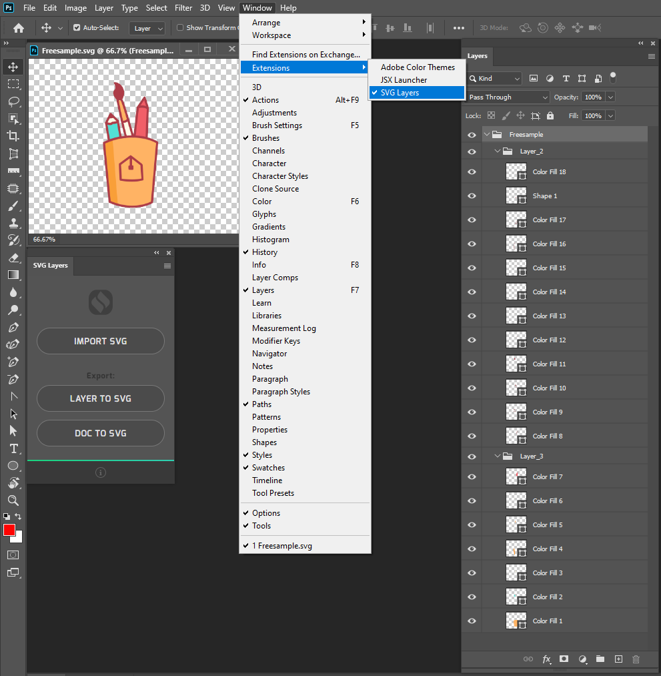Hide the Layer_2 group
Image resolution: width=661 pixels, height=676 pixels.
coord(472,151)
